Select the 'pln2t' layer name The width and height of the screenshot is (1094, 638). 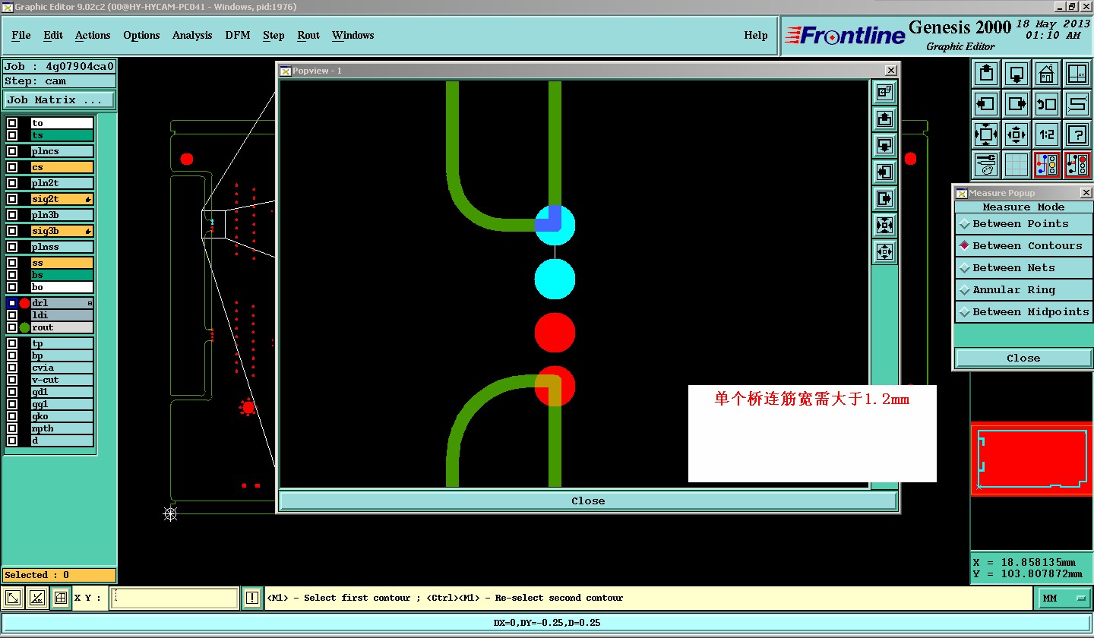(62, 183)
